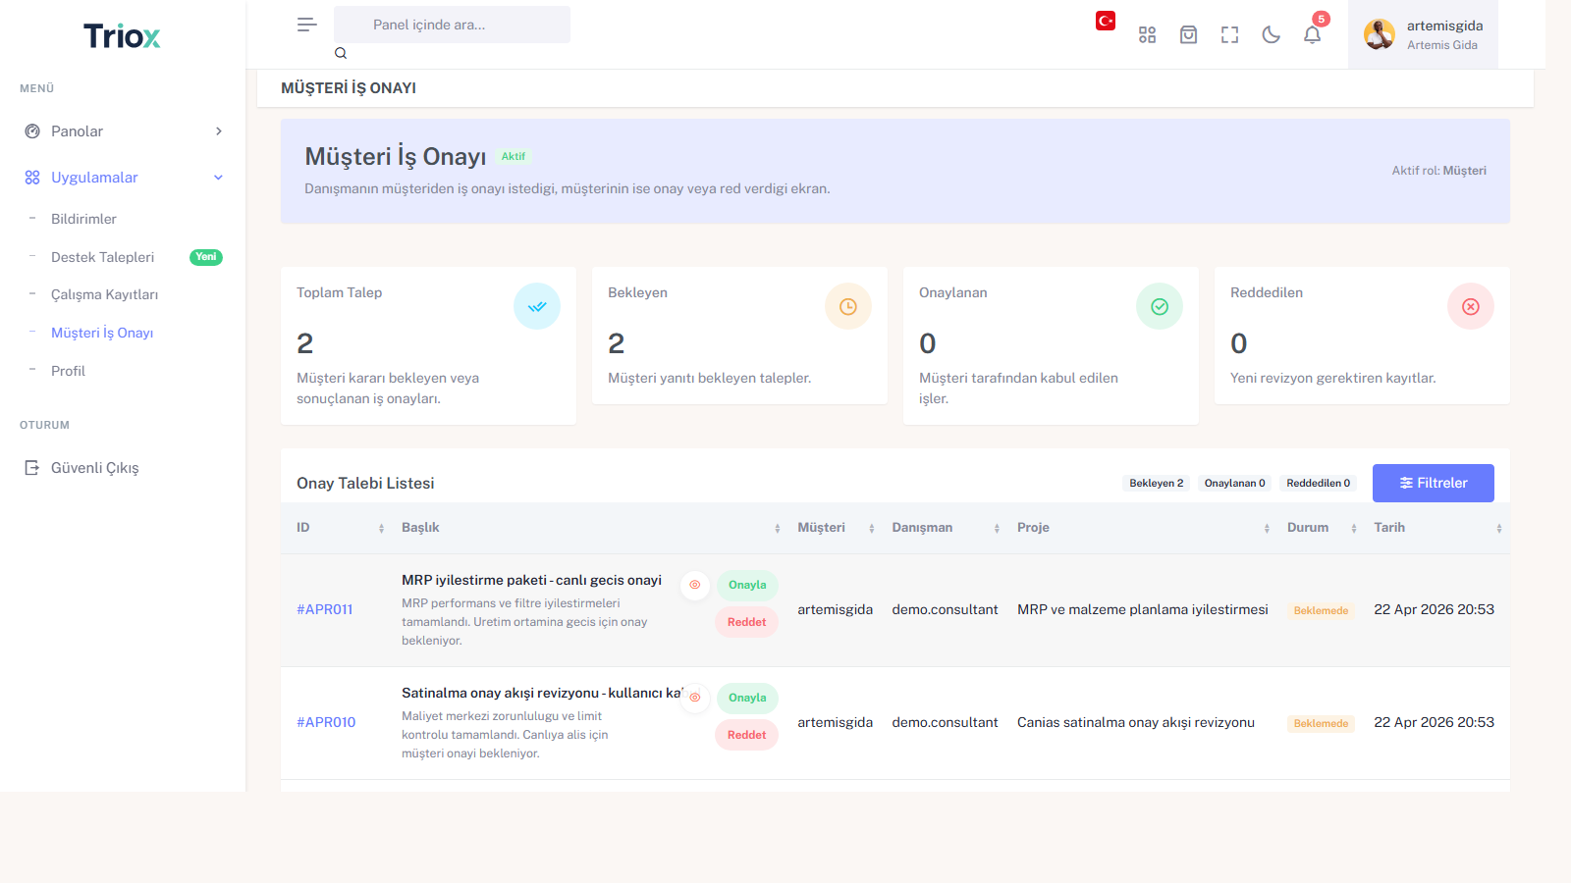
Task: Open the apps grid icon in header
Action: coord(1147,35)
